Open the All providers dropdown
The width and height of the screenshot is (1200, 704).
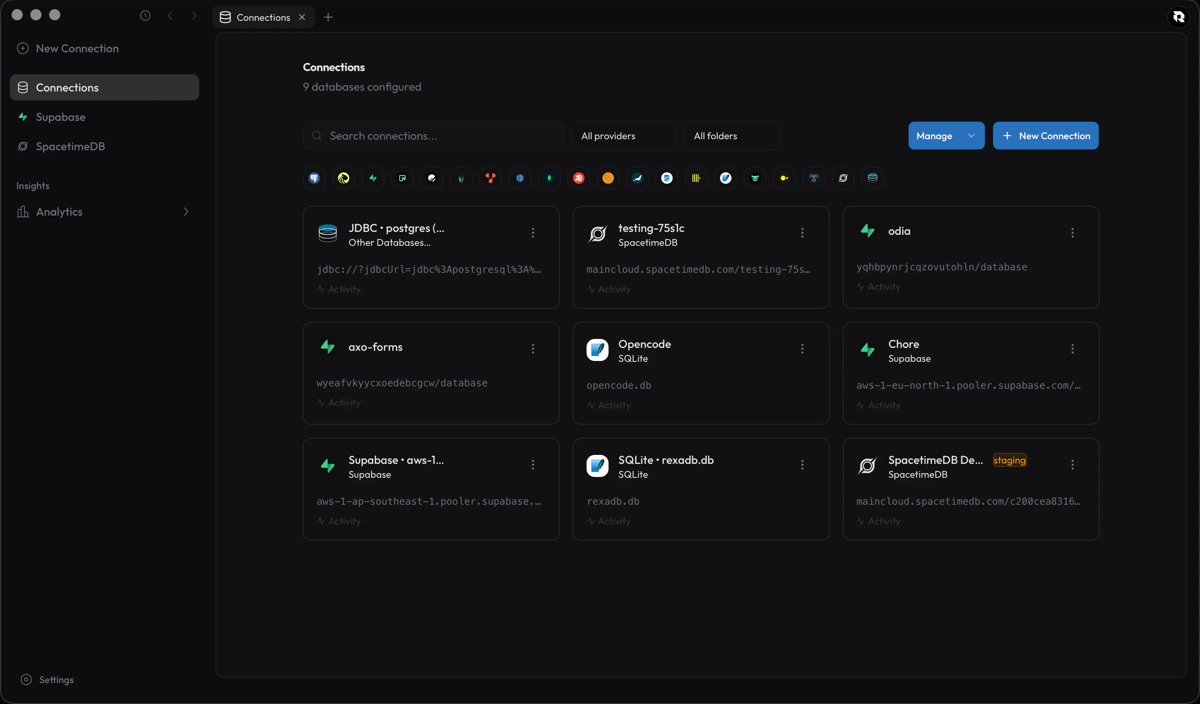[x=623, y=136]
